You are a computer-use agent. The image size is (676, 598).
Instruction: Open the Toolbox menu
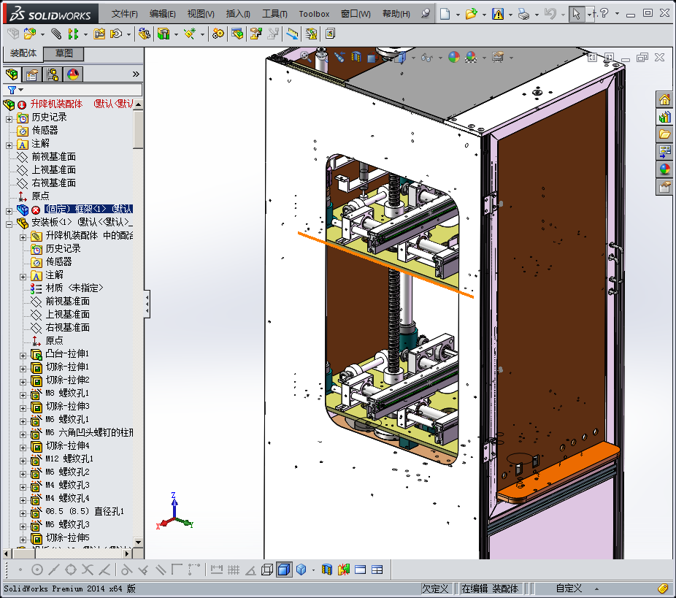click(x=315, y=14)
